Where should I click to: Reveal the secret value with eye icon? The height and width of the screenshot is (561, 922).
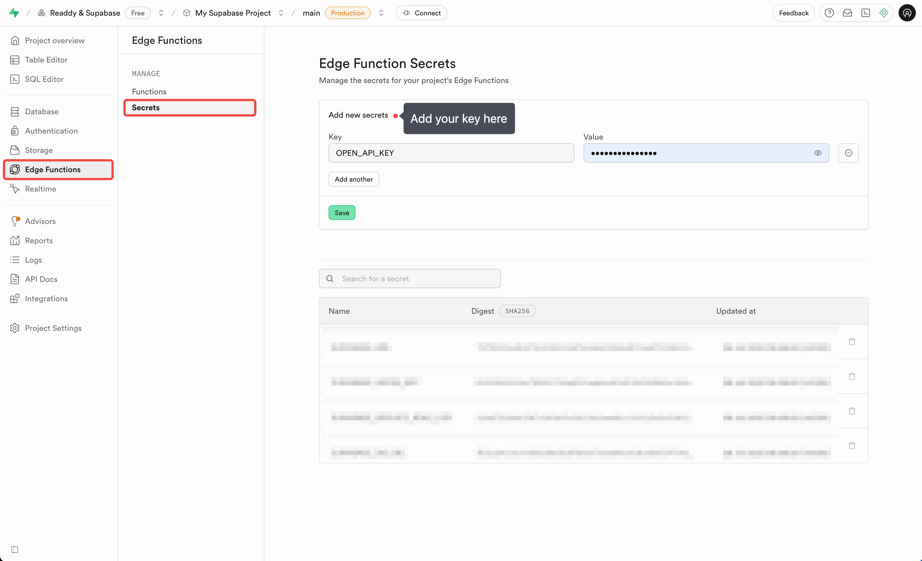pyautogui.click(x=818, y=153)
